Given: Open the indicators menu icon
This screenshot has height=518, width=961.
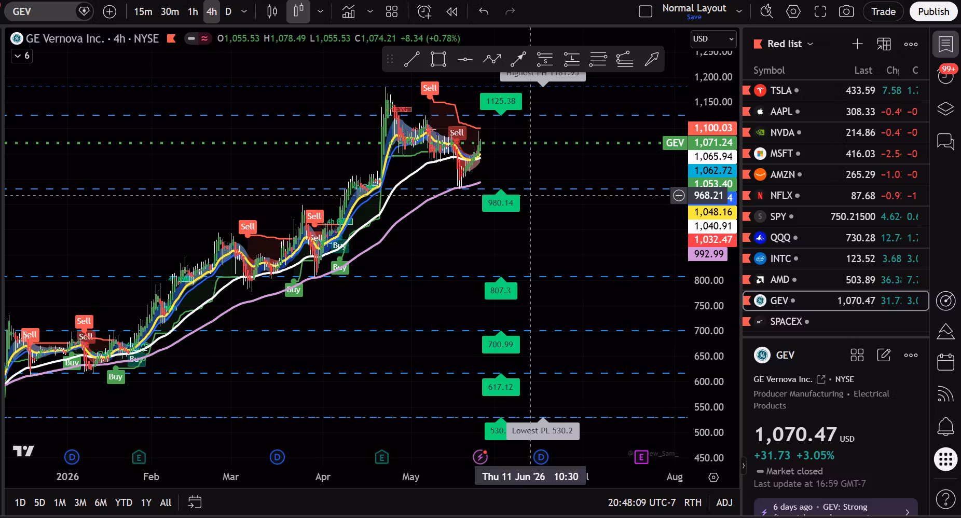Looking at the screenshot, I should pos(348,11).
